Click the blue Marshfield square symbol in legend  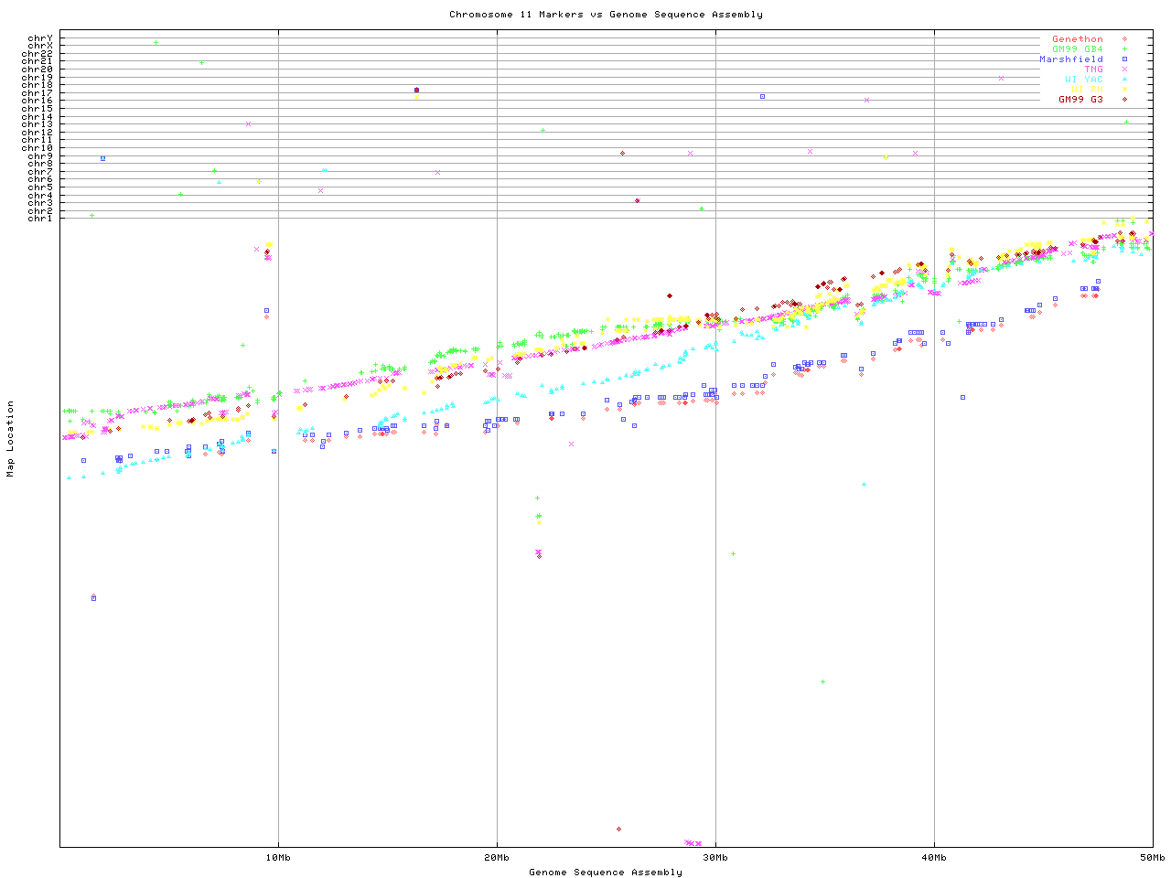1124,59
